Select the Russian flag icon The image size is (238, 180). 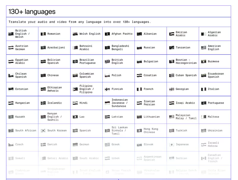[x=140, y=48]
